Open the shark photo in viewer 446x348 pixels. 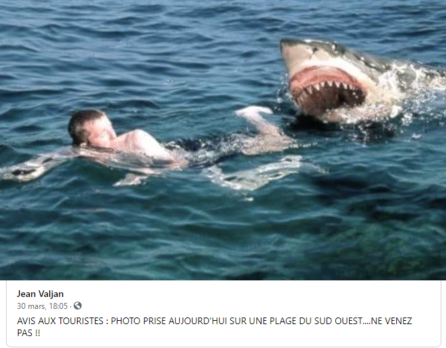click(x=223, y=140)
